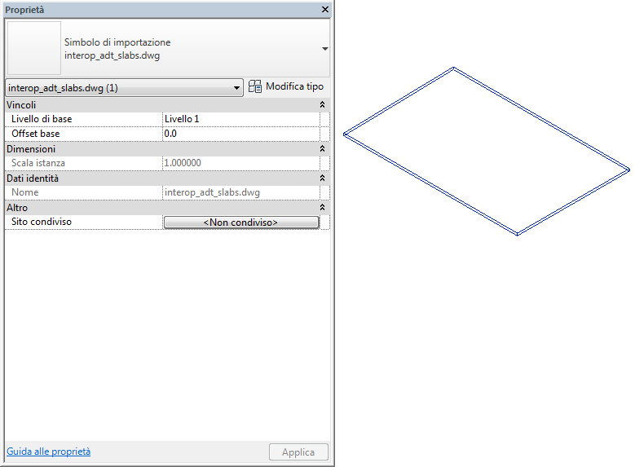635x467 pixels.
Task: Click the <Non condiviso> shared site button
Action: (241, 222)
